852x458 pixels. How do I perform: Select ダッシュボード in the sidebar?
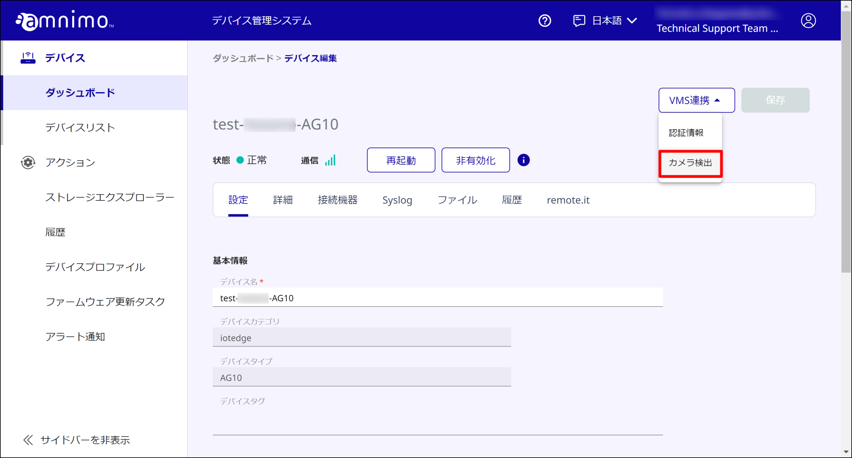click(x=94, y=93)
